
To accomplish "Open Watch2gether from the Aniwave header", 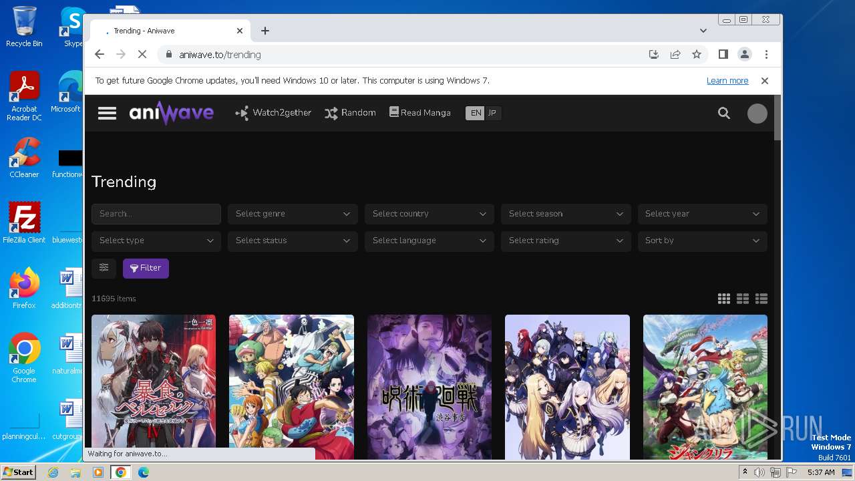I will 273,113.
